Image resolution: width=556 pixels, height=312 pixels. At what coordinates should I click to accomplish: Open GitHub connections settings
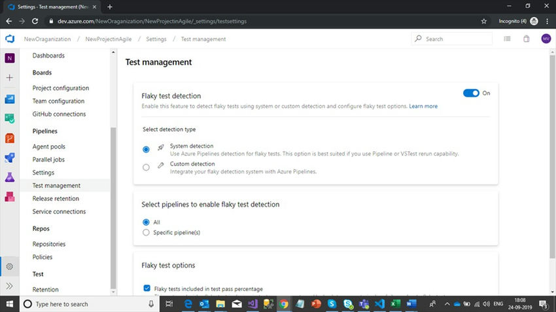60,114
